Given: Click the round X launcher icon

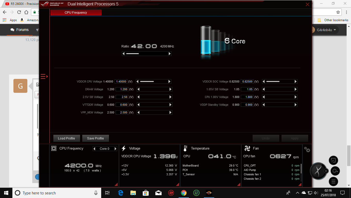Looking at the screenshot, I should coord(319,171).
